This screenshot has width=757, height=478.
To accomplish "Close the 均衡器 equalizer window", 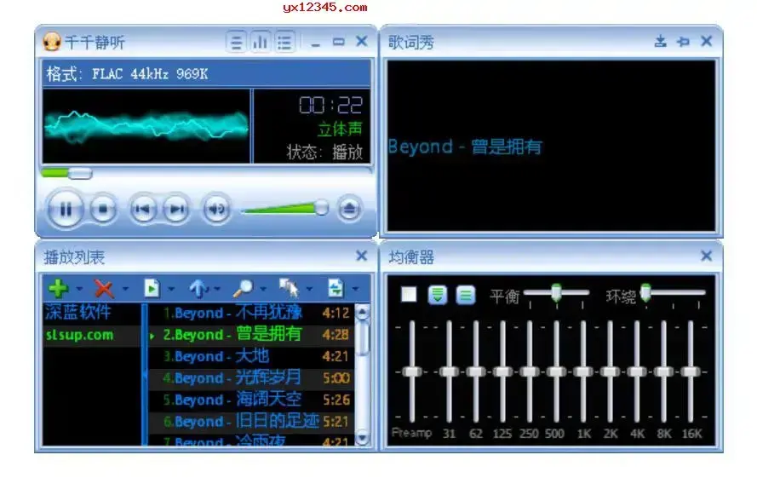I will (x=706, y=256).
